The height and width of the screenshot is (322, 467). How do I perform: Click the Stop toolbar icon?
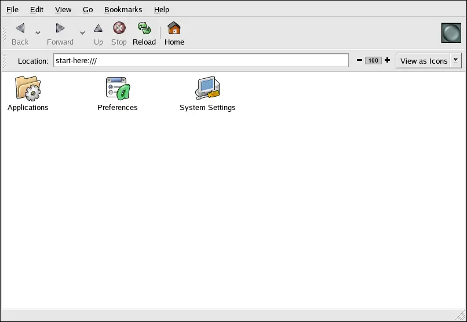pos(119,29)
